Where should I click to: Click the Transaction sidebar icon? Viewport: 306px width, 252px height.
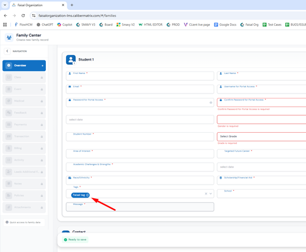(x=9, y=136)
